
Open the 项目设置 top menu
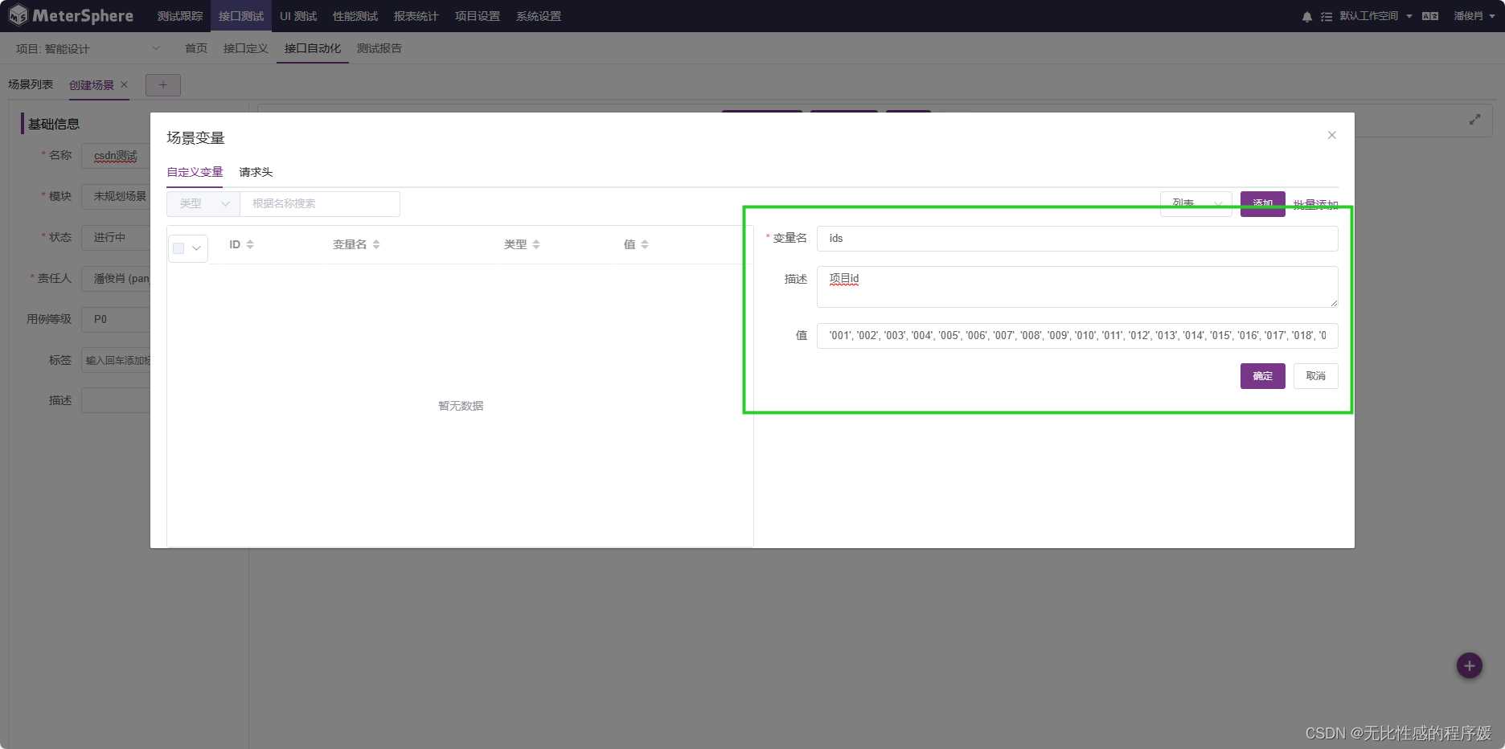click(x=478, y=16)
